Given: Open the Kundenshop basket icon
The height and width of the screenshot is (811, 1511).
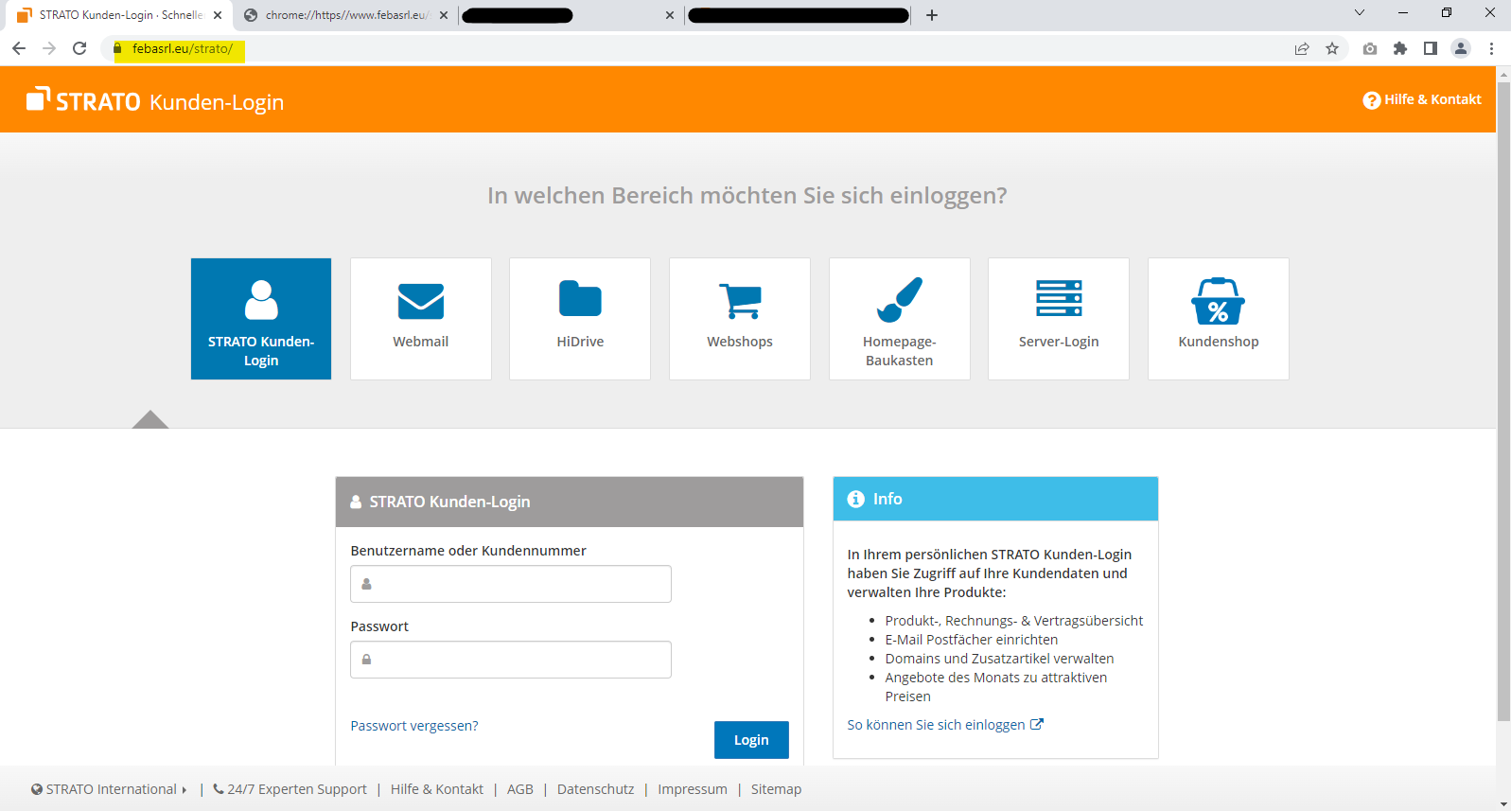Looking at the screenshot, I should 1218,302.
